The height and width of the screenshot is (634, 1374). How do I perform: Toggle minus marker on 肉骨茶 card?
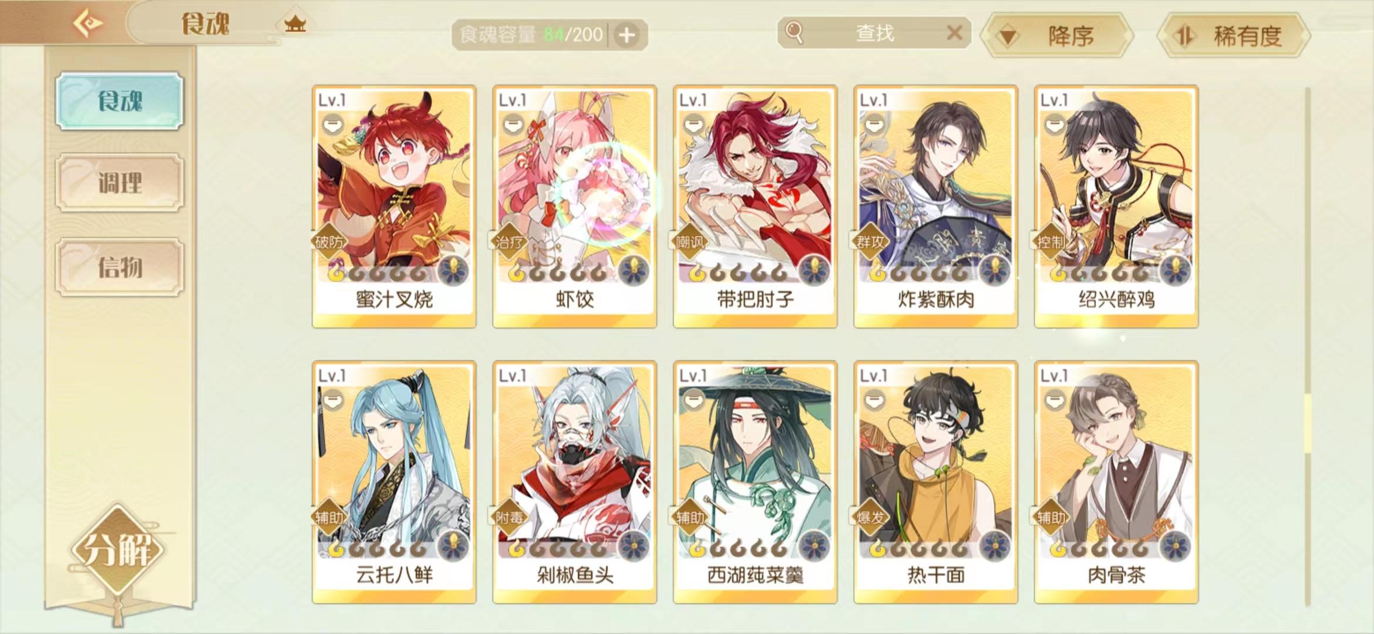coord(1055,400)
